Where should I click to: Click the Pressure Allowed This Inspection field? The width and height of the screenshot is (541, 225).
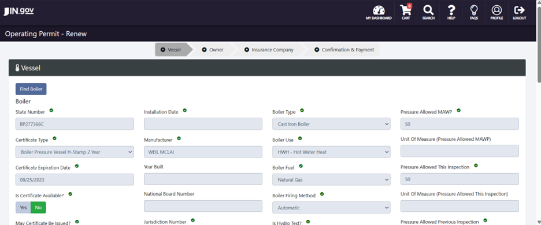[460, 179]
